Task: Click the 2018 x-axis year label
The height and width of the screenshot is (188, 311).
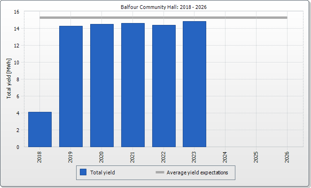Action: (x=40, y=157)
